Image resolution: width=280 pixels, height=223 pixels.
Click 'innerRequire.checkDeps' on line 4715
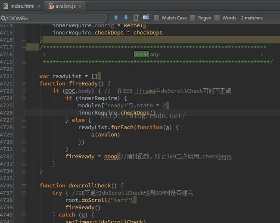(88, 33)
